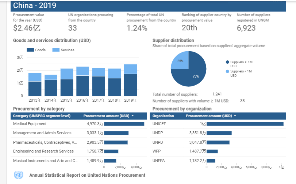Sort organization table by Procurement amount arrow

point(235,116)
